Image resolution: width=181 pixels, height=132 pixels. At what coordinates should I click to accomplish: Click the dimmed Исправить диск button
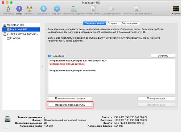coord(156,105)
